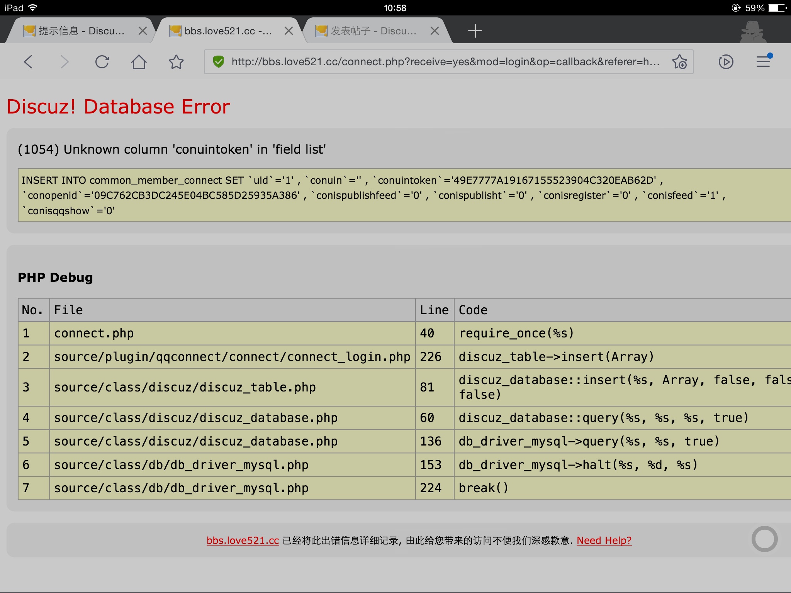This screenshot has height=593, width=791.
Task: Tap the browser back arrow
Action: click(x=28, y=62)
